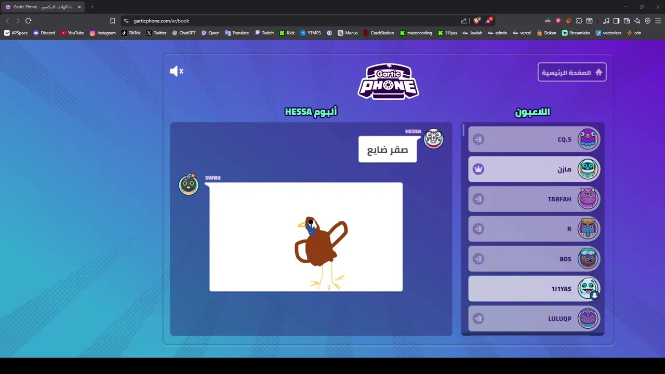Click TARFAH player avatar
Image resolution: width=665 pixels, height=374 pixels.
[x=588, y=198]
